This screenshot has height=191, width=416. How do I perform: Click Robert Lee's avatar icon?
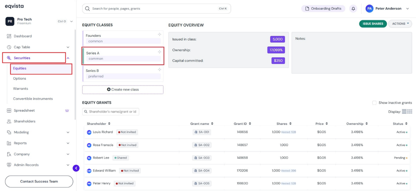(x=89, y=158)
